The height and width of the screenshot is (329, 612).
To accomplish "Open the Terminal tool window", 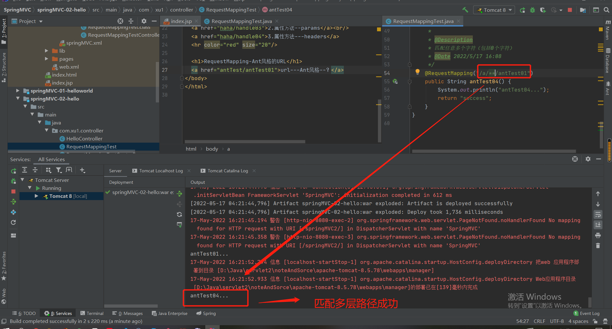I will [92, 313].
